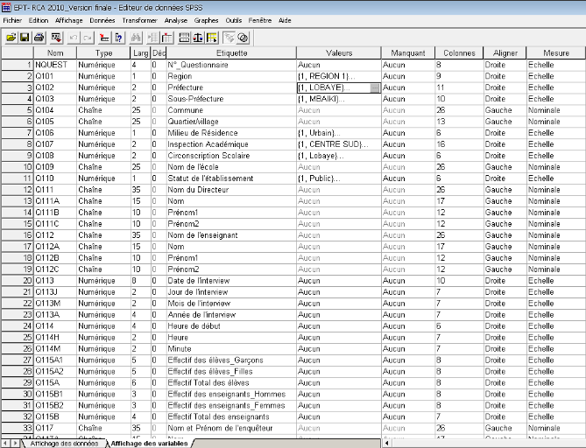
Task: Click the Go to case icon
Action: 105,38
